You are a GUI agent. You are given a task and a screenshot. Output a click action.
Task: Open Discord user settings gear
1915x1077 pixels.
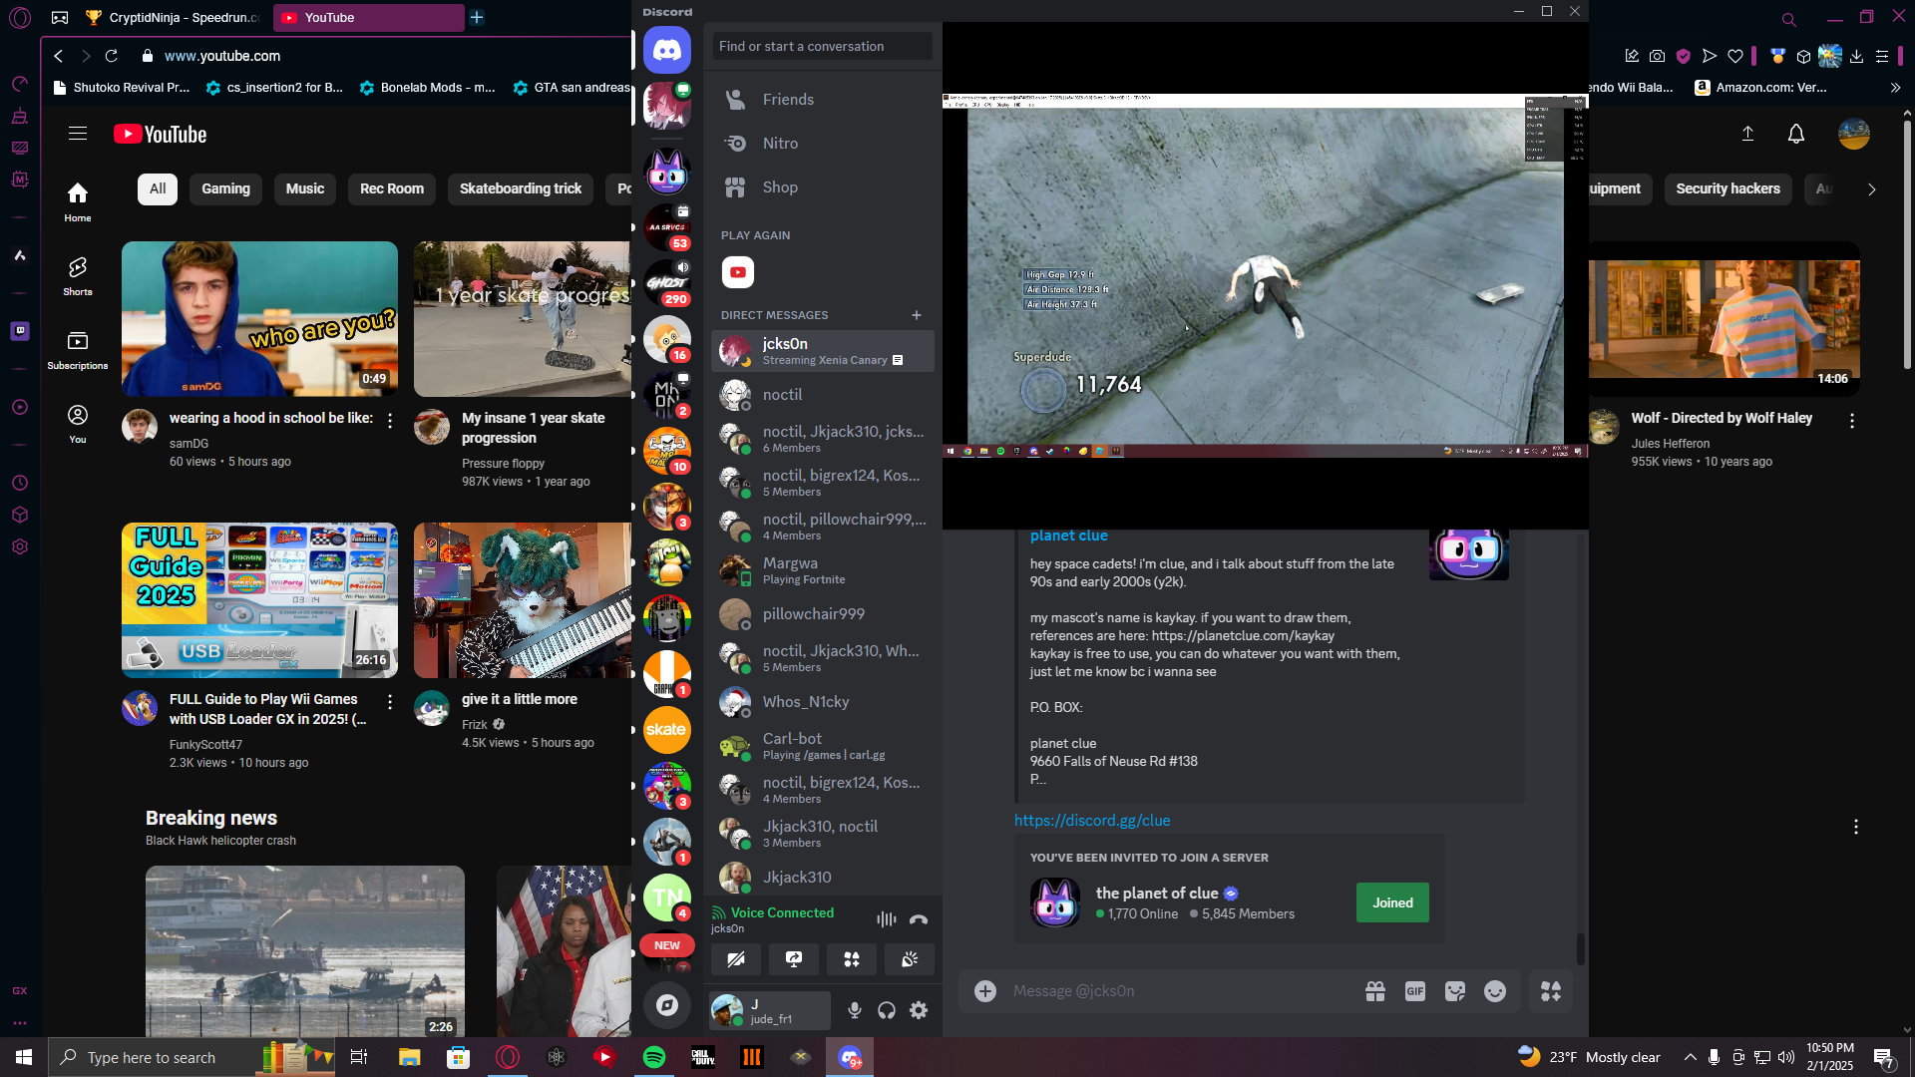[x=919, y=1010]
